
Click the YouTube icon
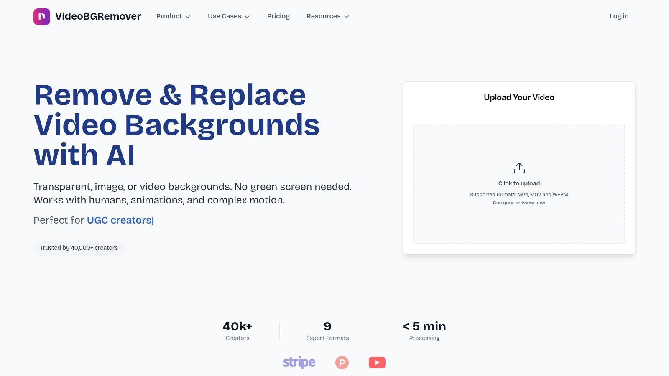point(377,362)
